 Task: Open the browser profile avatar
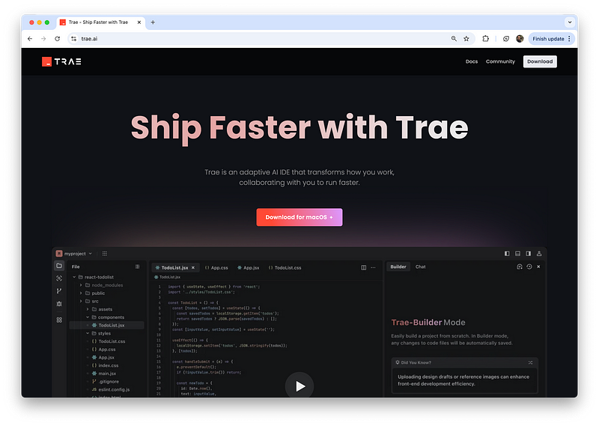pos(520,39)
